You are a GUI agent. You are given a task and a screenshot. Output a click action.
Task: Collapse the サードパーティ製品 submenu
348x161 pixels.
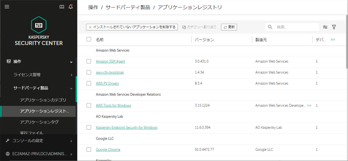[x=71, y=88]
